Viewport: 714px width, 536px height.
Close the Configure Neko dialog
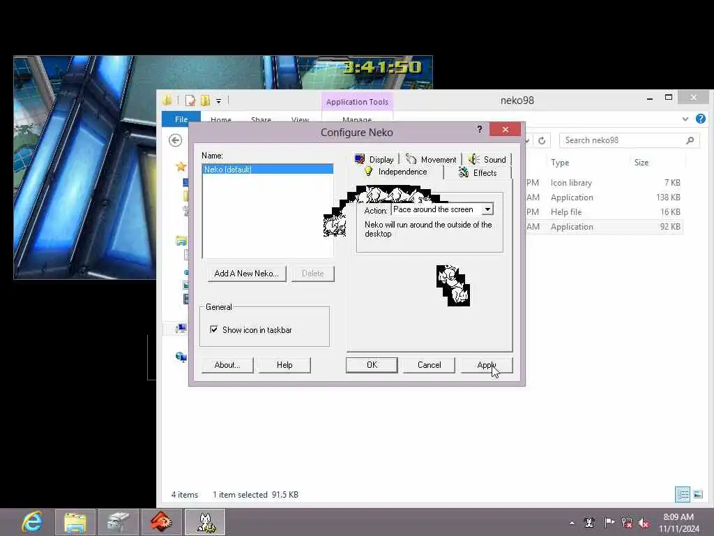coord(506,129)
